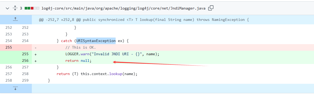Click the changed lines count 3

point(21,8)
